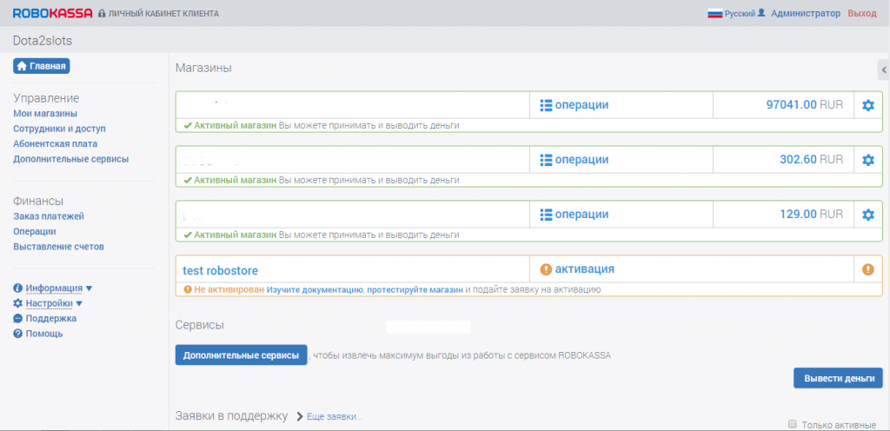Click the Russian flag language icon

(714, 14)
